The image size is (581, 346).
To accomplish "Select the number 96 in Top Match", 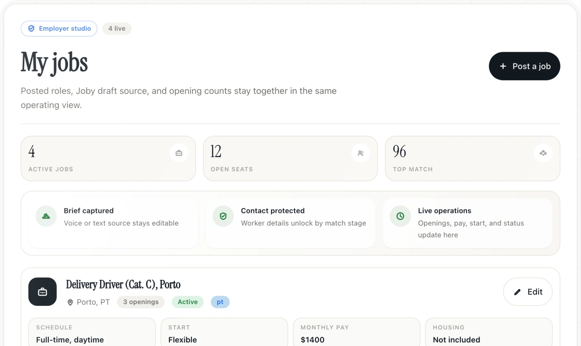I will pyautogui.click(x=400, y=152).
